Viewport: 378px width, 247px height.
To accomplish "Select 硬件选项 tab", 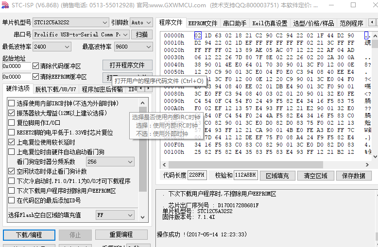I will (x=18, y=89).
